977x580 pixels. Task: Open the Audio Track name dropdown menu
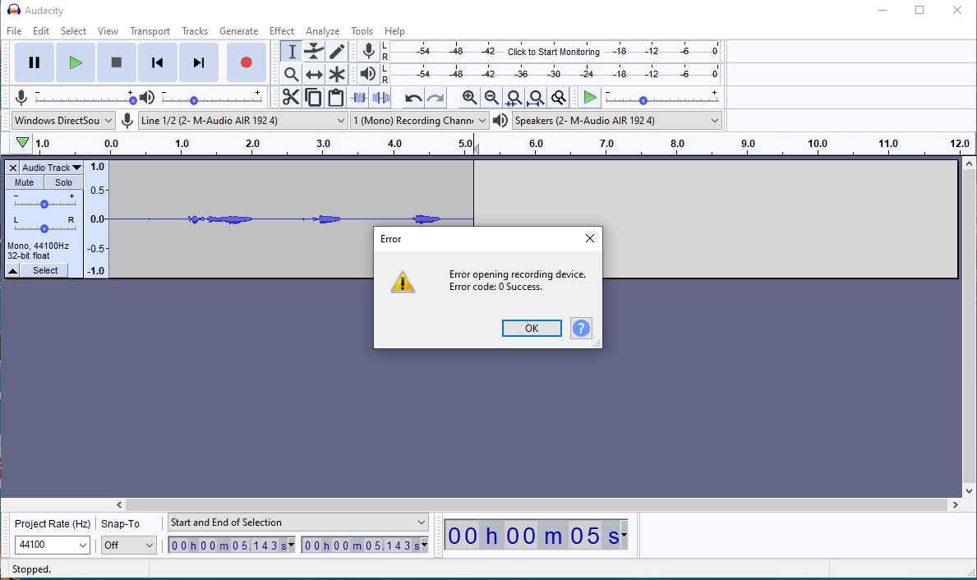tap(51, 168)
